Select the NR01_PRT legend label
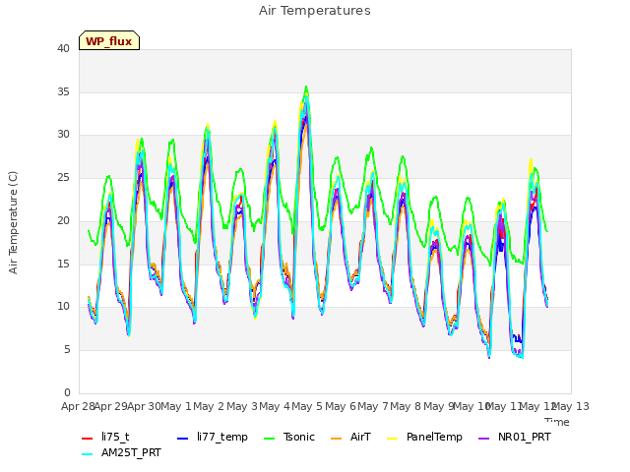The image size is (630, 472). [x=525, y=437]
